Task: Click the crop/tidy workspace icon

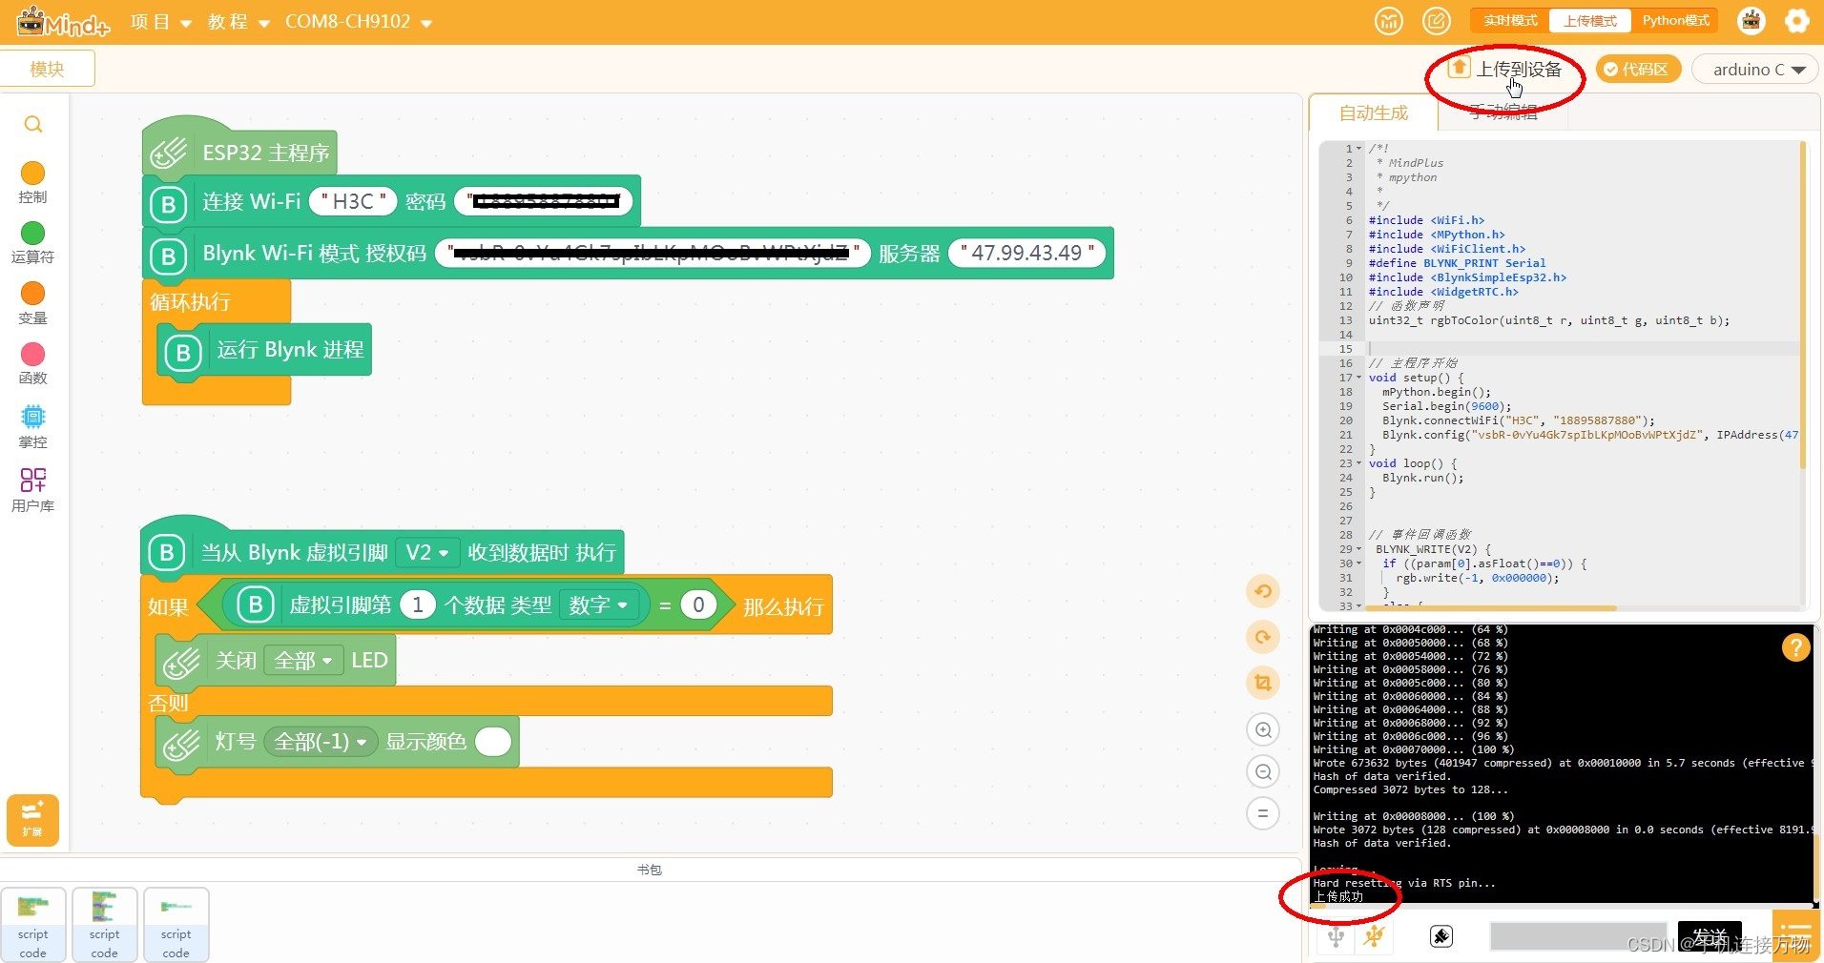Action: click(x=1263, y=683)
